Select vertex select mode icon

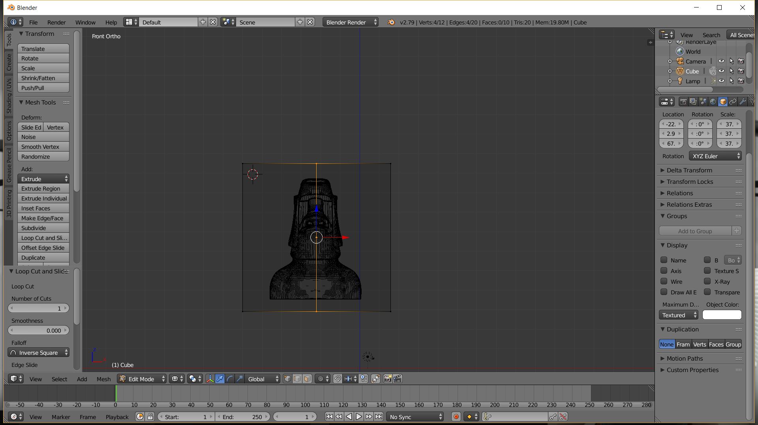click(x=287, y=379)
